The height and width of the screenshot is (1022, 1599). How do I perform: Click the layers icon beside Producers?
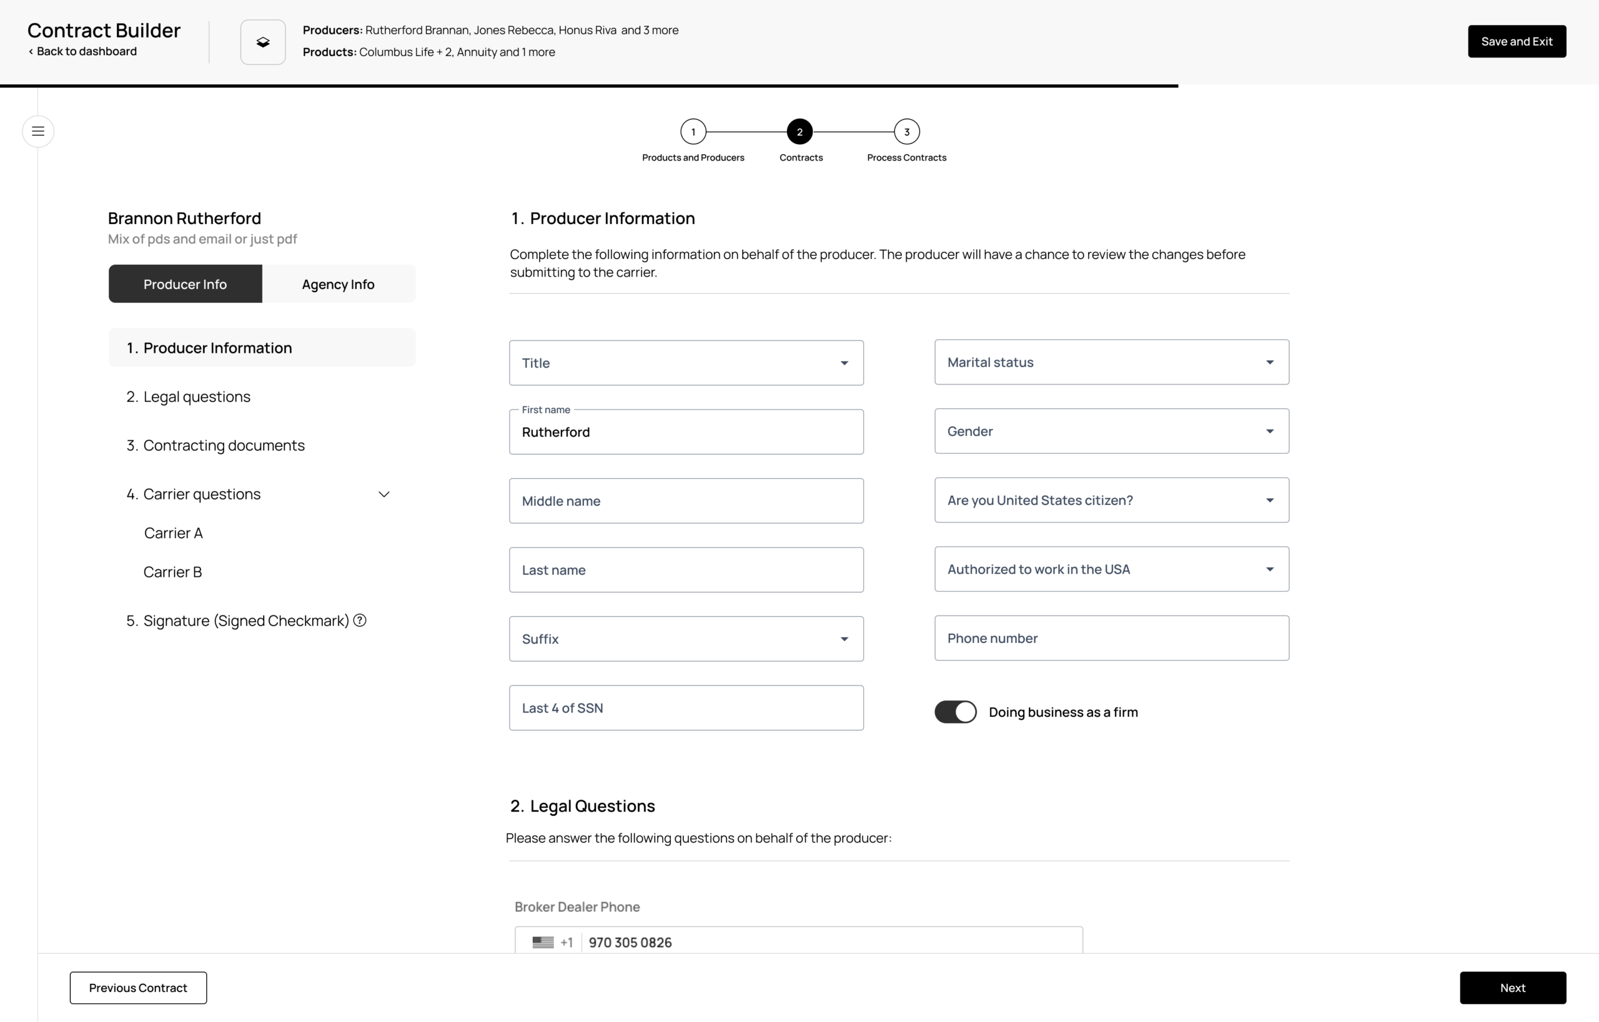coord(263,42)
